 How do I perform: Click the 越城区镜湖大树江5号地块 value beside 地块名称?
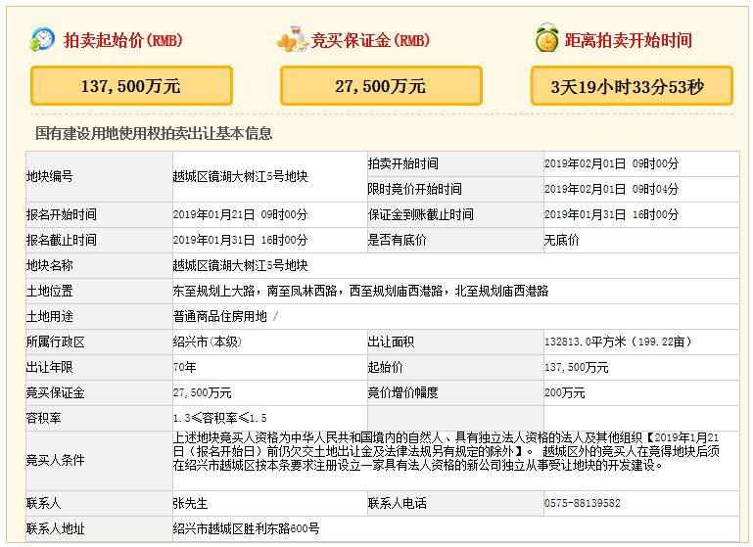click(x=240, y=265)
